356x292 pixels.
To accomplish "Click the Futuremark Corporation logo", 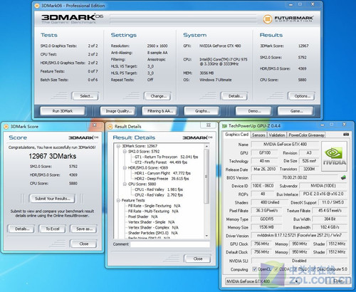I will point(288,19).
